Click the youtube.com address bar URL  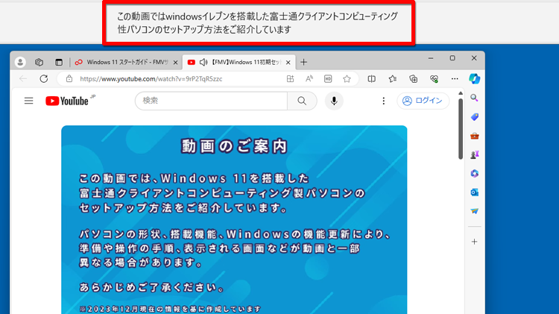point(151,79)
